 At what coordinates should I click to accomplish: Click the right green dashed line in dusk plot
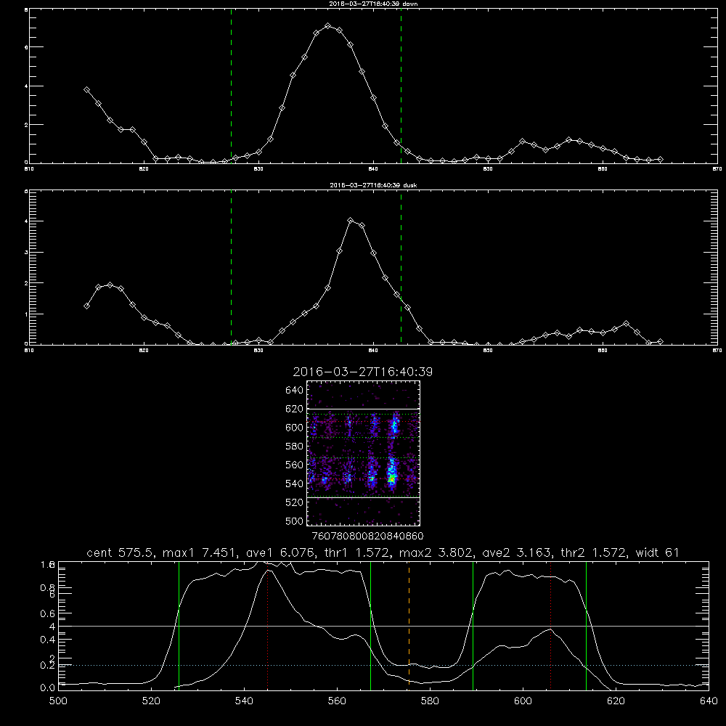[x=401, y=268]
